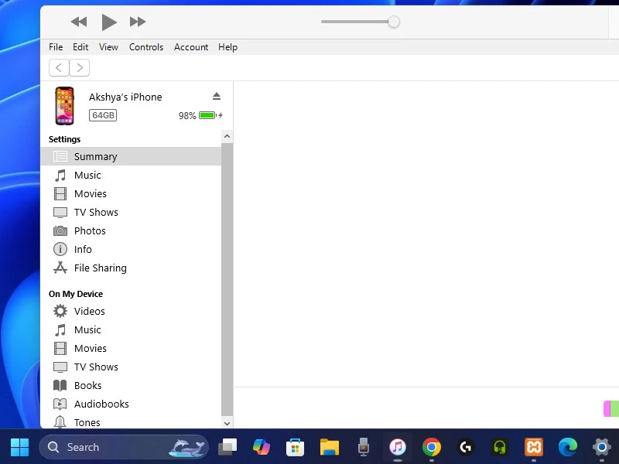Eject Akshya's iPhone
The width and height of the screenshot is (619, 464).
[x=217, y=96]
